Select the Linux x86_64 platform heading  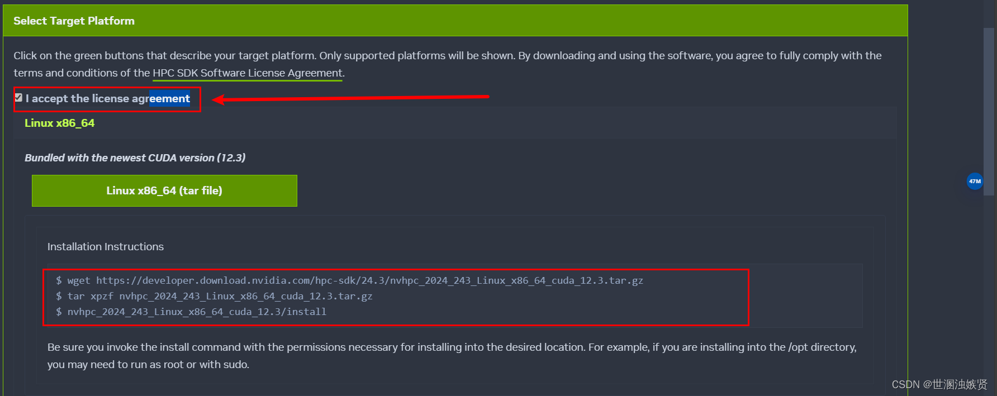[x=59, y=123]
